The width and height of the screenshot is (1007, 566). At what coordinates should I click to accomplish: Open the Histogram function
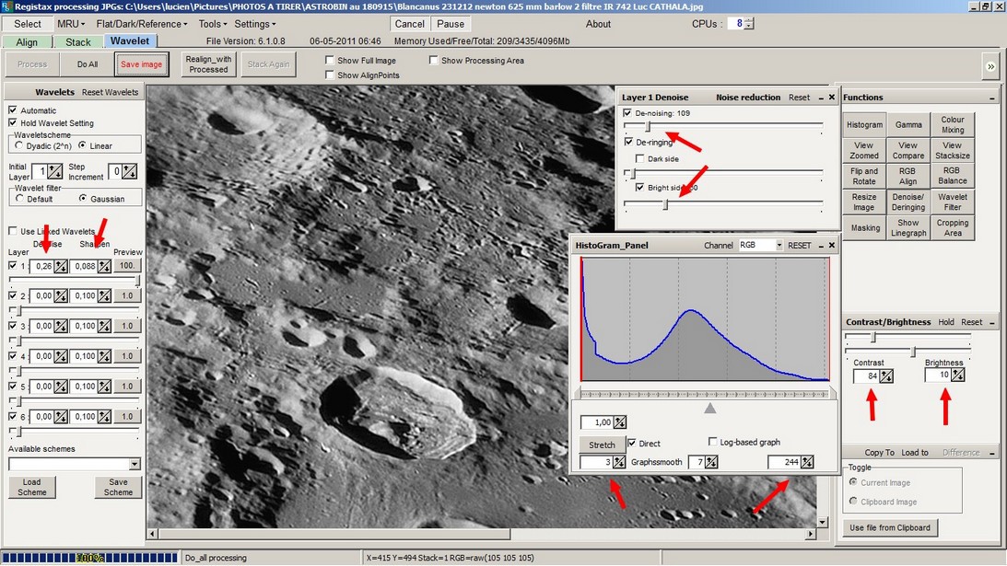coord(864,124)
